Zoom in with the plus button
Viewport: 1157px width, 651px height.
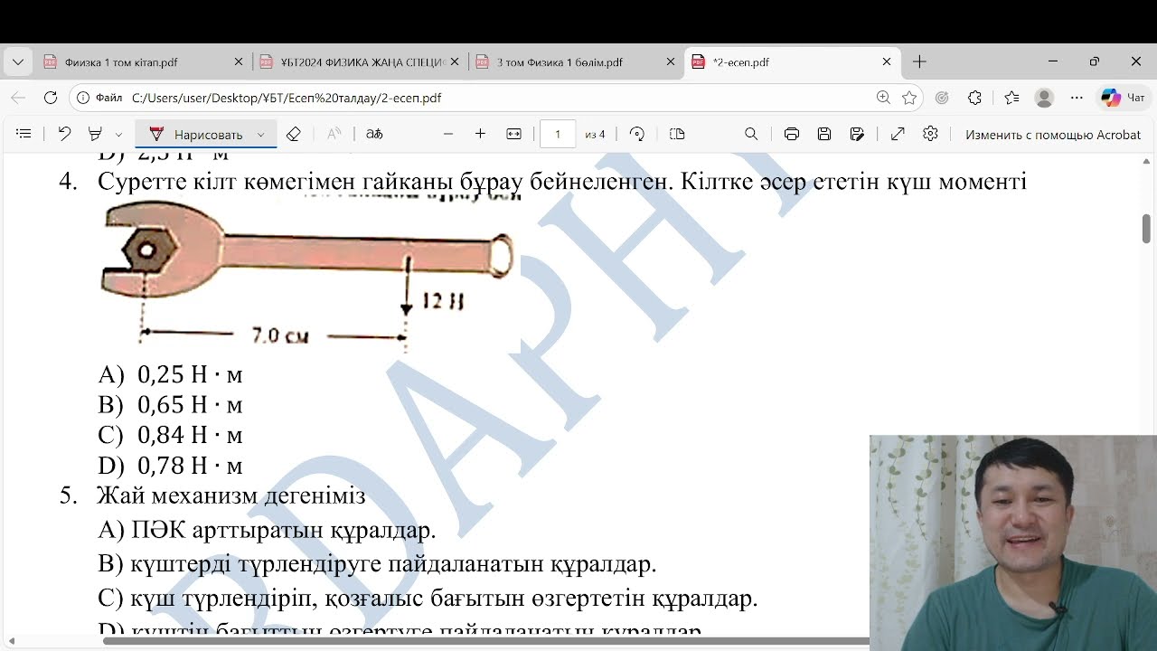pyautogui.click(x=480, y=134)
